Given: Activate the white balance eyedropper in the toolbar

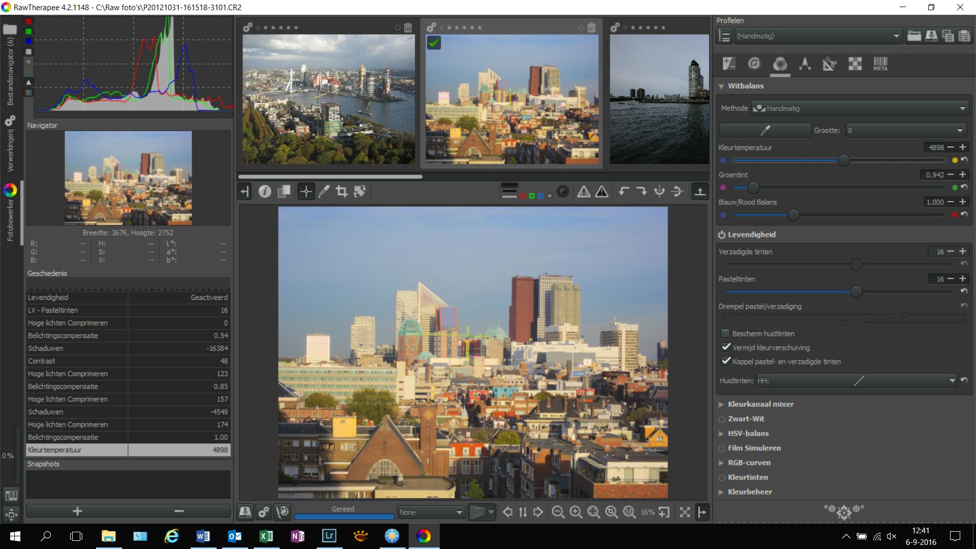Looking at the screenshot, I should coord(324,192).
